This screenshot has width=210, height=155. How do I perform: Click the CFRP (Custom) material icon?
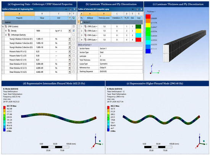(x=6, y=26)
